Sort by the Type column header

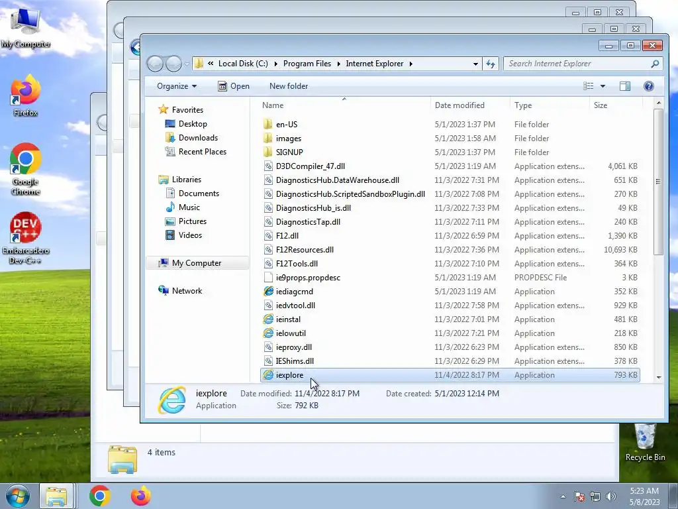click(549, 105)
